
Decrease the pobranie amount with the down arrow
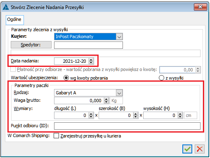point(198,71)
